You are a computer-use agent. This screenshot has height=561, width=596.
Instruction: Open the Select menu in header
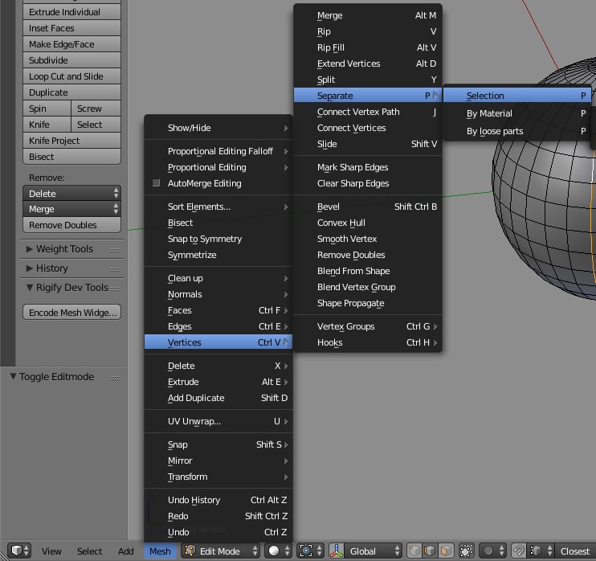[x=89, y=551]
